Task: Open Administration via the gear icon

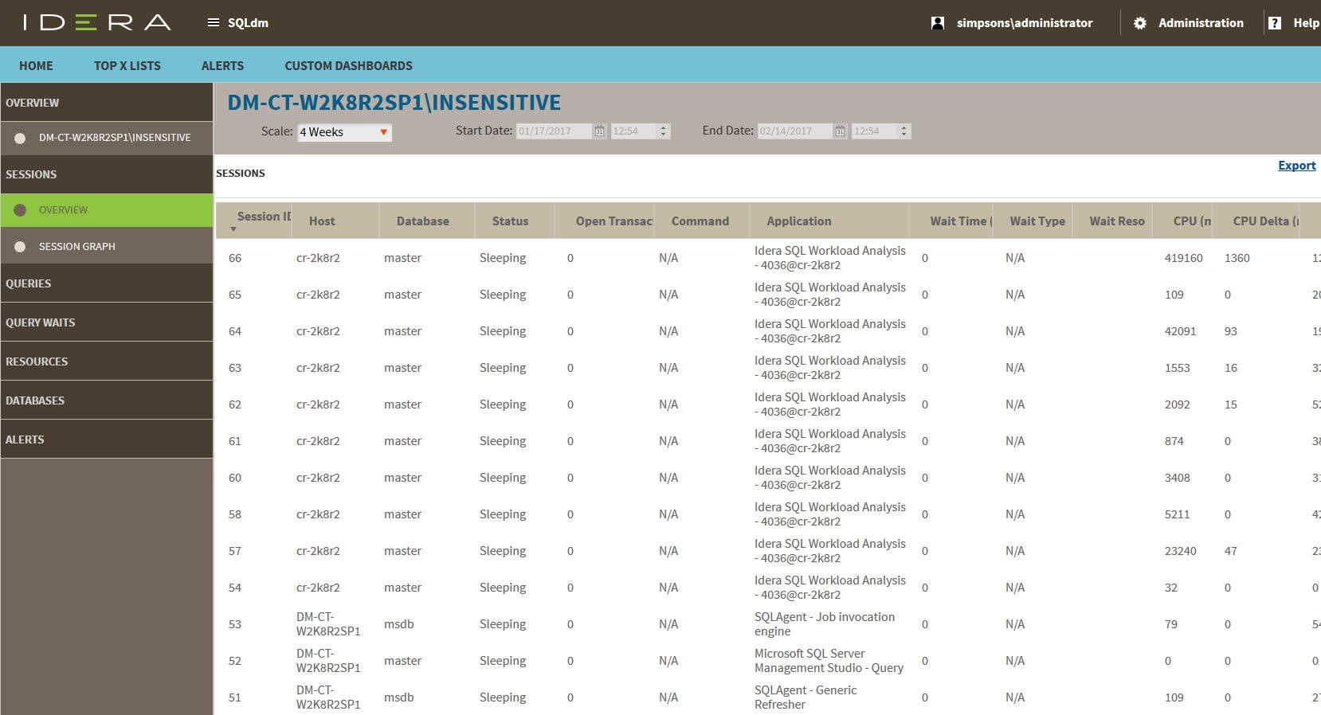Action: tap(1140, 23)
